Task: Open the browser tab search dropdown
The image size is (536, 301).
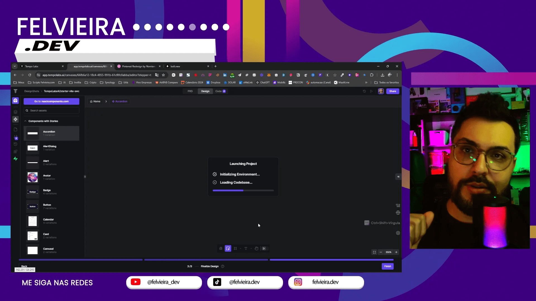Action: tap(15, 66)
